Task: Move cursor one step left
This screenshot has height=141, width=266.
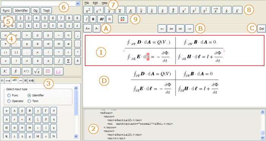Action: 171,29
